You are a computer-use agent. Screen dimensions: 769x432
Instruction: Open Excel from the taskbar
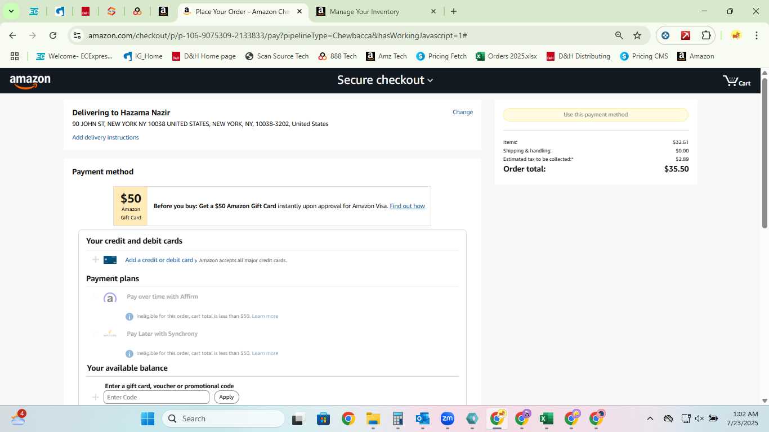[546, 418]
